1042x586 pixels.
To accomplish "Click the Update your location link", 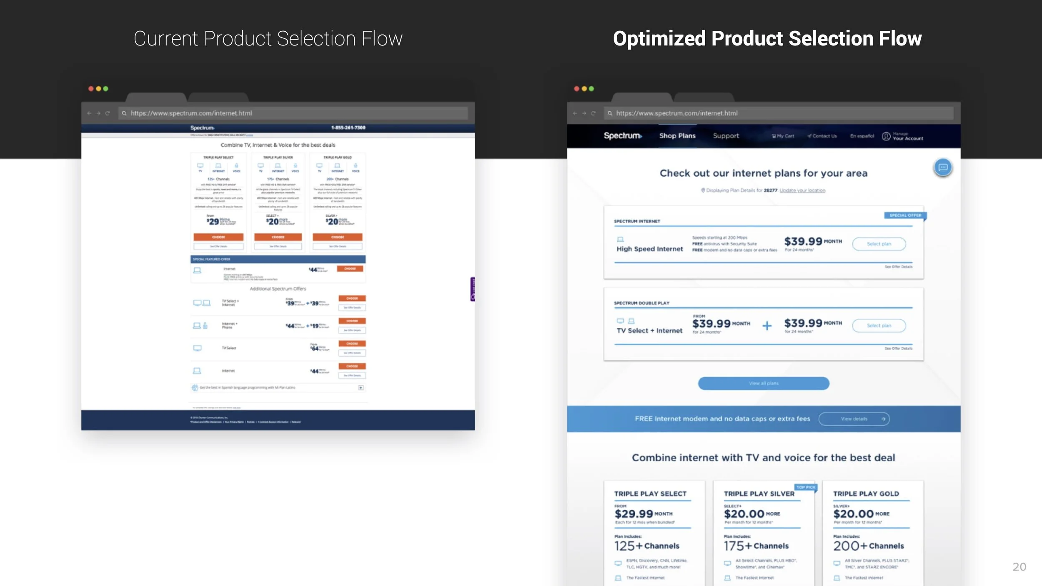I will point(802,190).
